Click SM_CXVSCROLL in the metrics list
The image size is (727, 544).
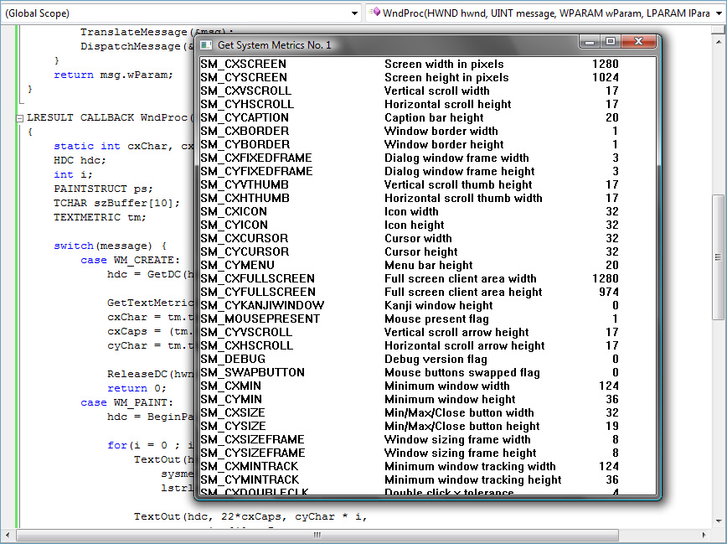(x=245, y=91)
